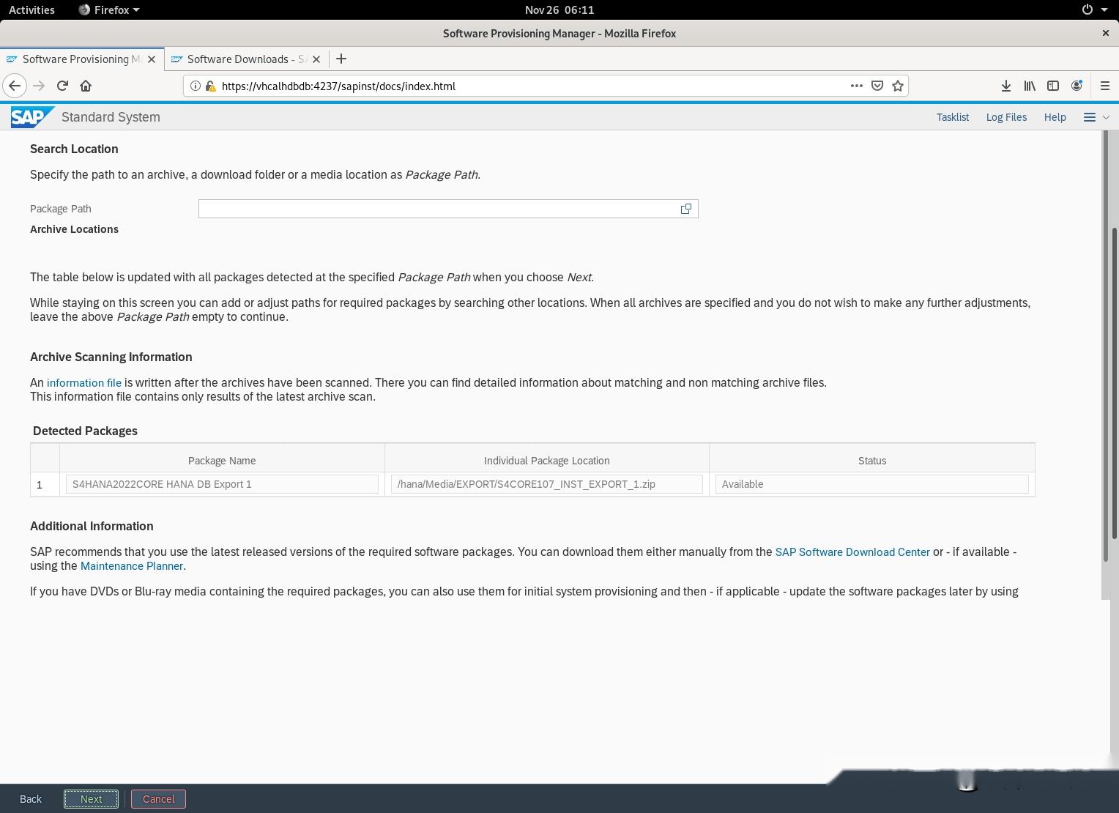Viewport: 1119px width, 813px height.
Task: Open the Log Files page
Action: pyautogui.click(x=1006, y=117)
